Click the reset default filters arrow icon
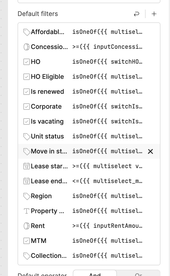The width and height of the screenshot is (170, 276). pyautogui.click(x=137, y=14)
